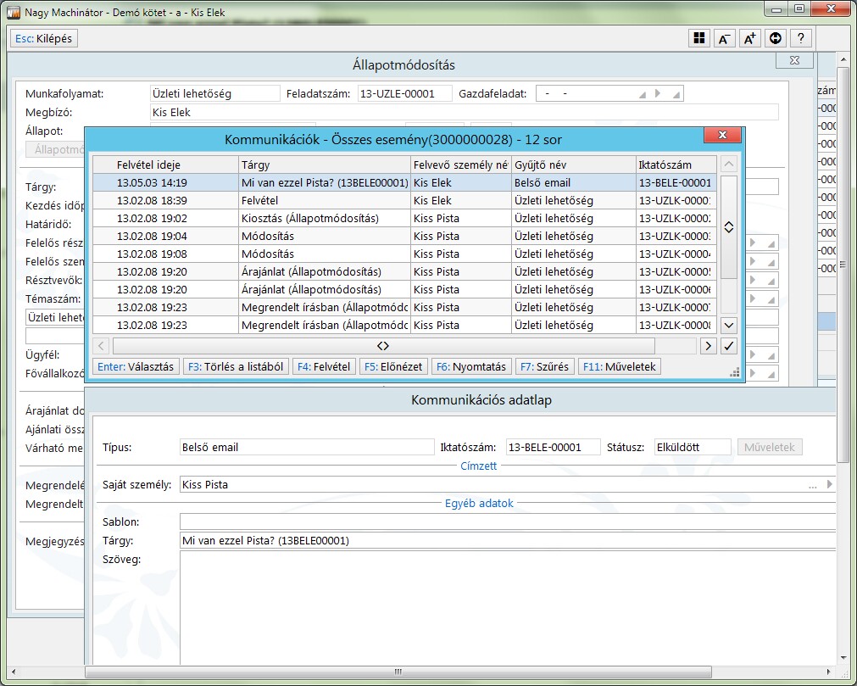Click the checkmark icon beside the list scrollbar
Viewport: 857px width, 686px height.
(728, 345)
